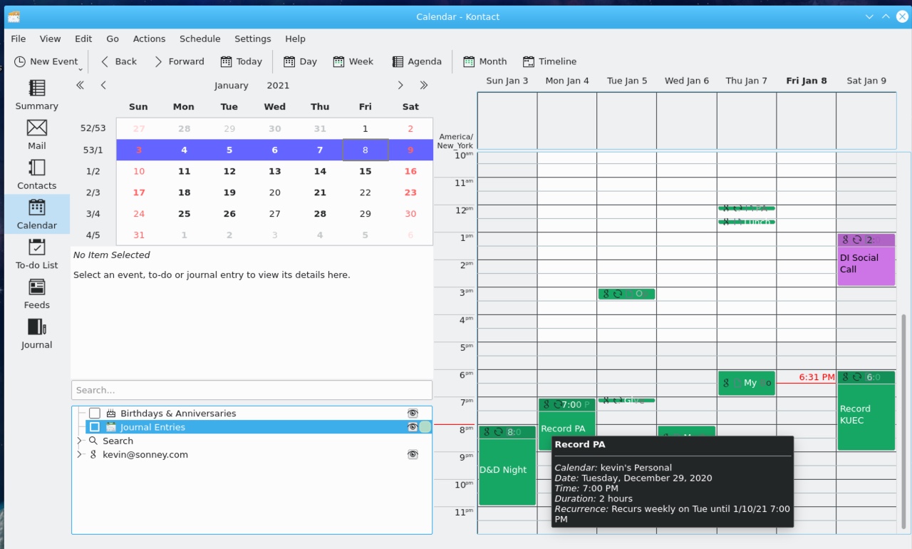Expand the kevin@sonney.com calendar tree
The height and width of the screenshot is (549, 912).
(x=79, y=454)
